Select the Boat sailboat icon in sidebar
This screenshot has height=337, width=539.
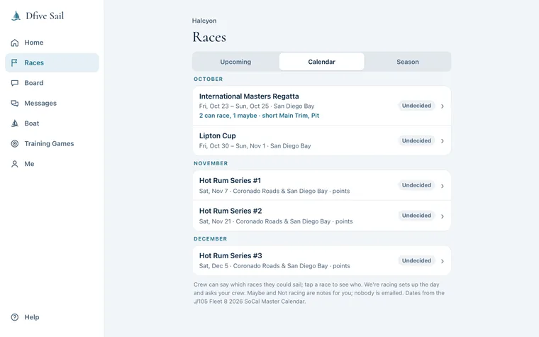pos(15,123)
